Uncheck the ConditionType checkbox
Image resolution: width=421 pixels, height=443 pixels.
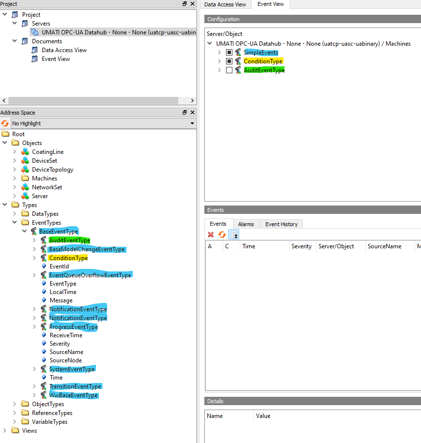[228, 61]
